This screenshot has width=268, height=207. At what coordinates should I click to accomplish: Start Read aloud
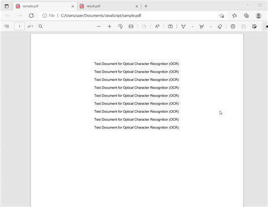pyautogui.click(x=157, y=27)
